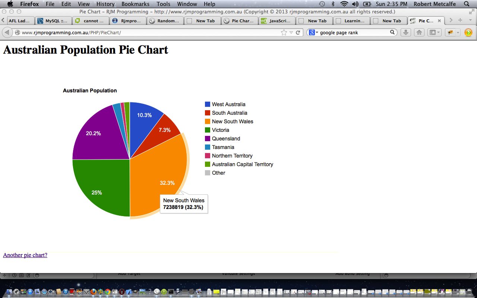Open the Firebug bug icon in toolbar
The height and width of the screenshot is (298, 477).
(x=450, y=32)
